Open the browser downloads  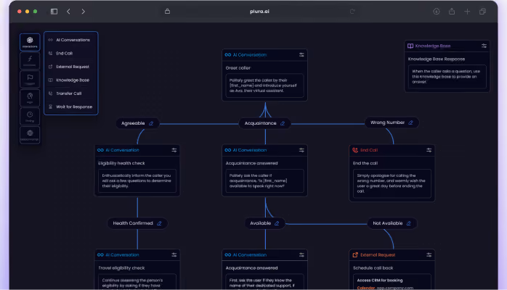coord(437,12)
